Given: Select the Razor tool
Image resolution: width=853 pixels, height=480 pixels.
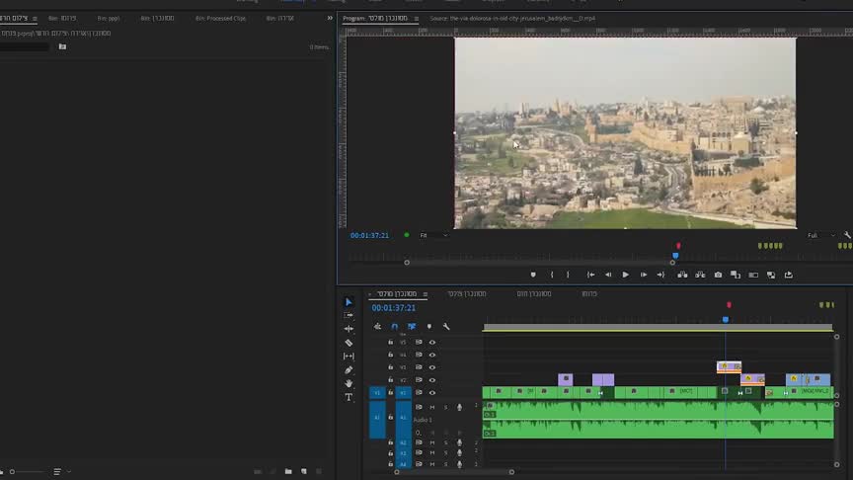Looking at the screenshot, I should coord(349,343).
